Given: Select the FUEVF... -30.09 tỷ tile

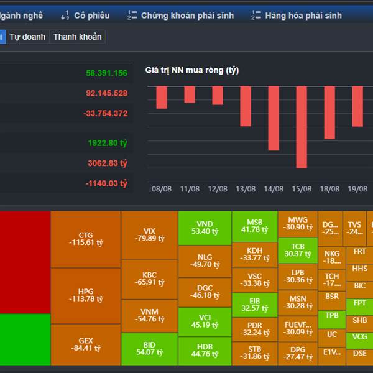Looking at the screenshot, I should pos(298,329).
